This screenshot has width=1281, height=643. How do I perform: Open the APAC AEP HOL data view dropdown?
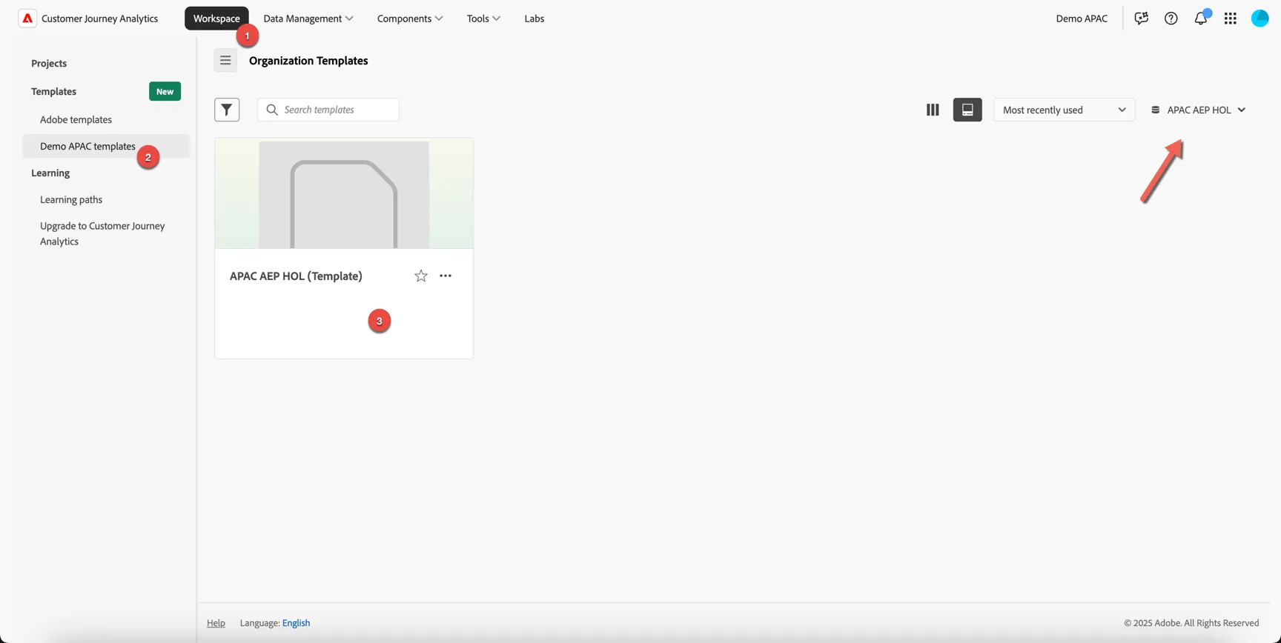1198,110
